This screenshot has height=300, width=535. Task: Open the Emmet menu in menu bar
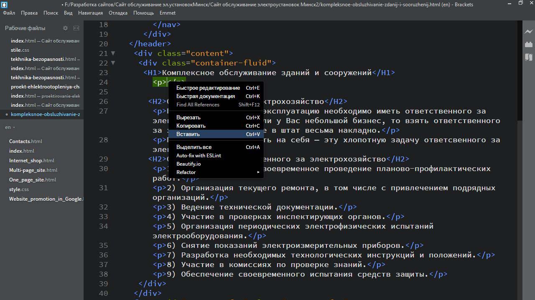coord(168,13)
